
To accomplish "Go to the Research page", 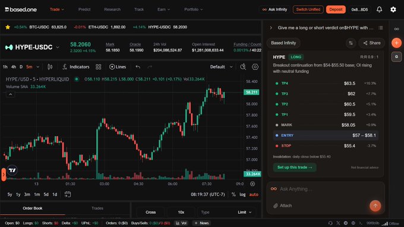I will coord(112,9).
